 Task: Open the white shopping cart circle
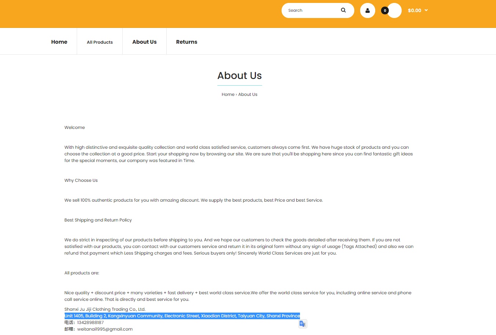click(x=395, y=10)
